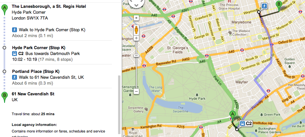This screenshot has height=137, width=305.
Task: Click the green B marker beside 61 New Cavendish St in the list
Action: [4, 96]
